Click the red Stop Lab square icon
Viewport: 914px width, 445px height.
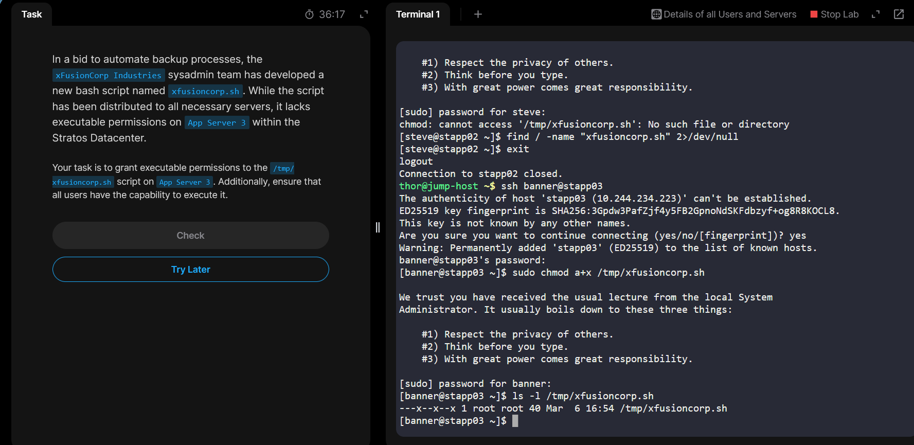(814, 14)
